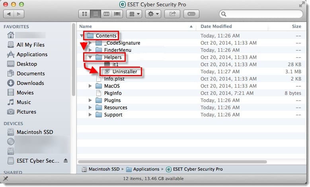The height and width of the screenshot is (187, 310).
Task: Click the customize icon in status bar
Action: pos(6,179)
